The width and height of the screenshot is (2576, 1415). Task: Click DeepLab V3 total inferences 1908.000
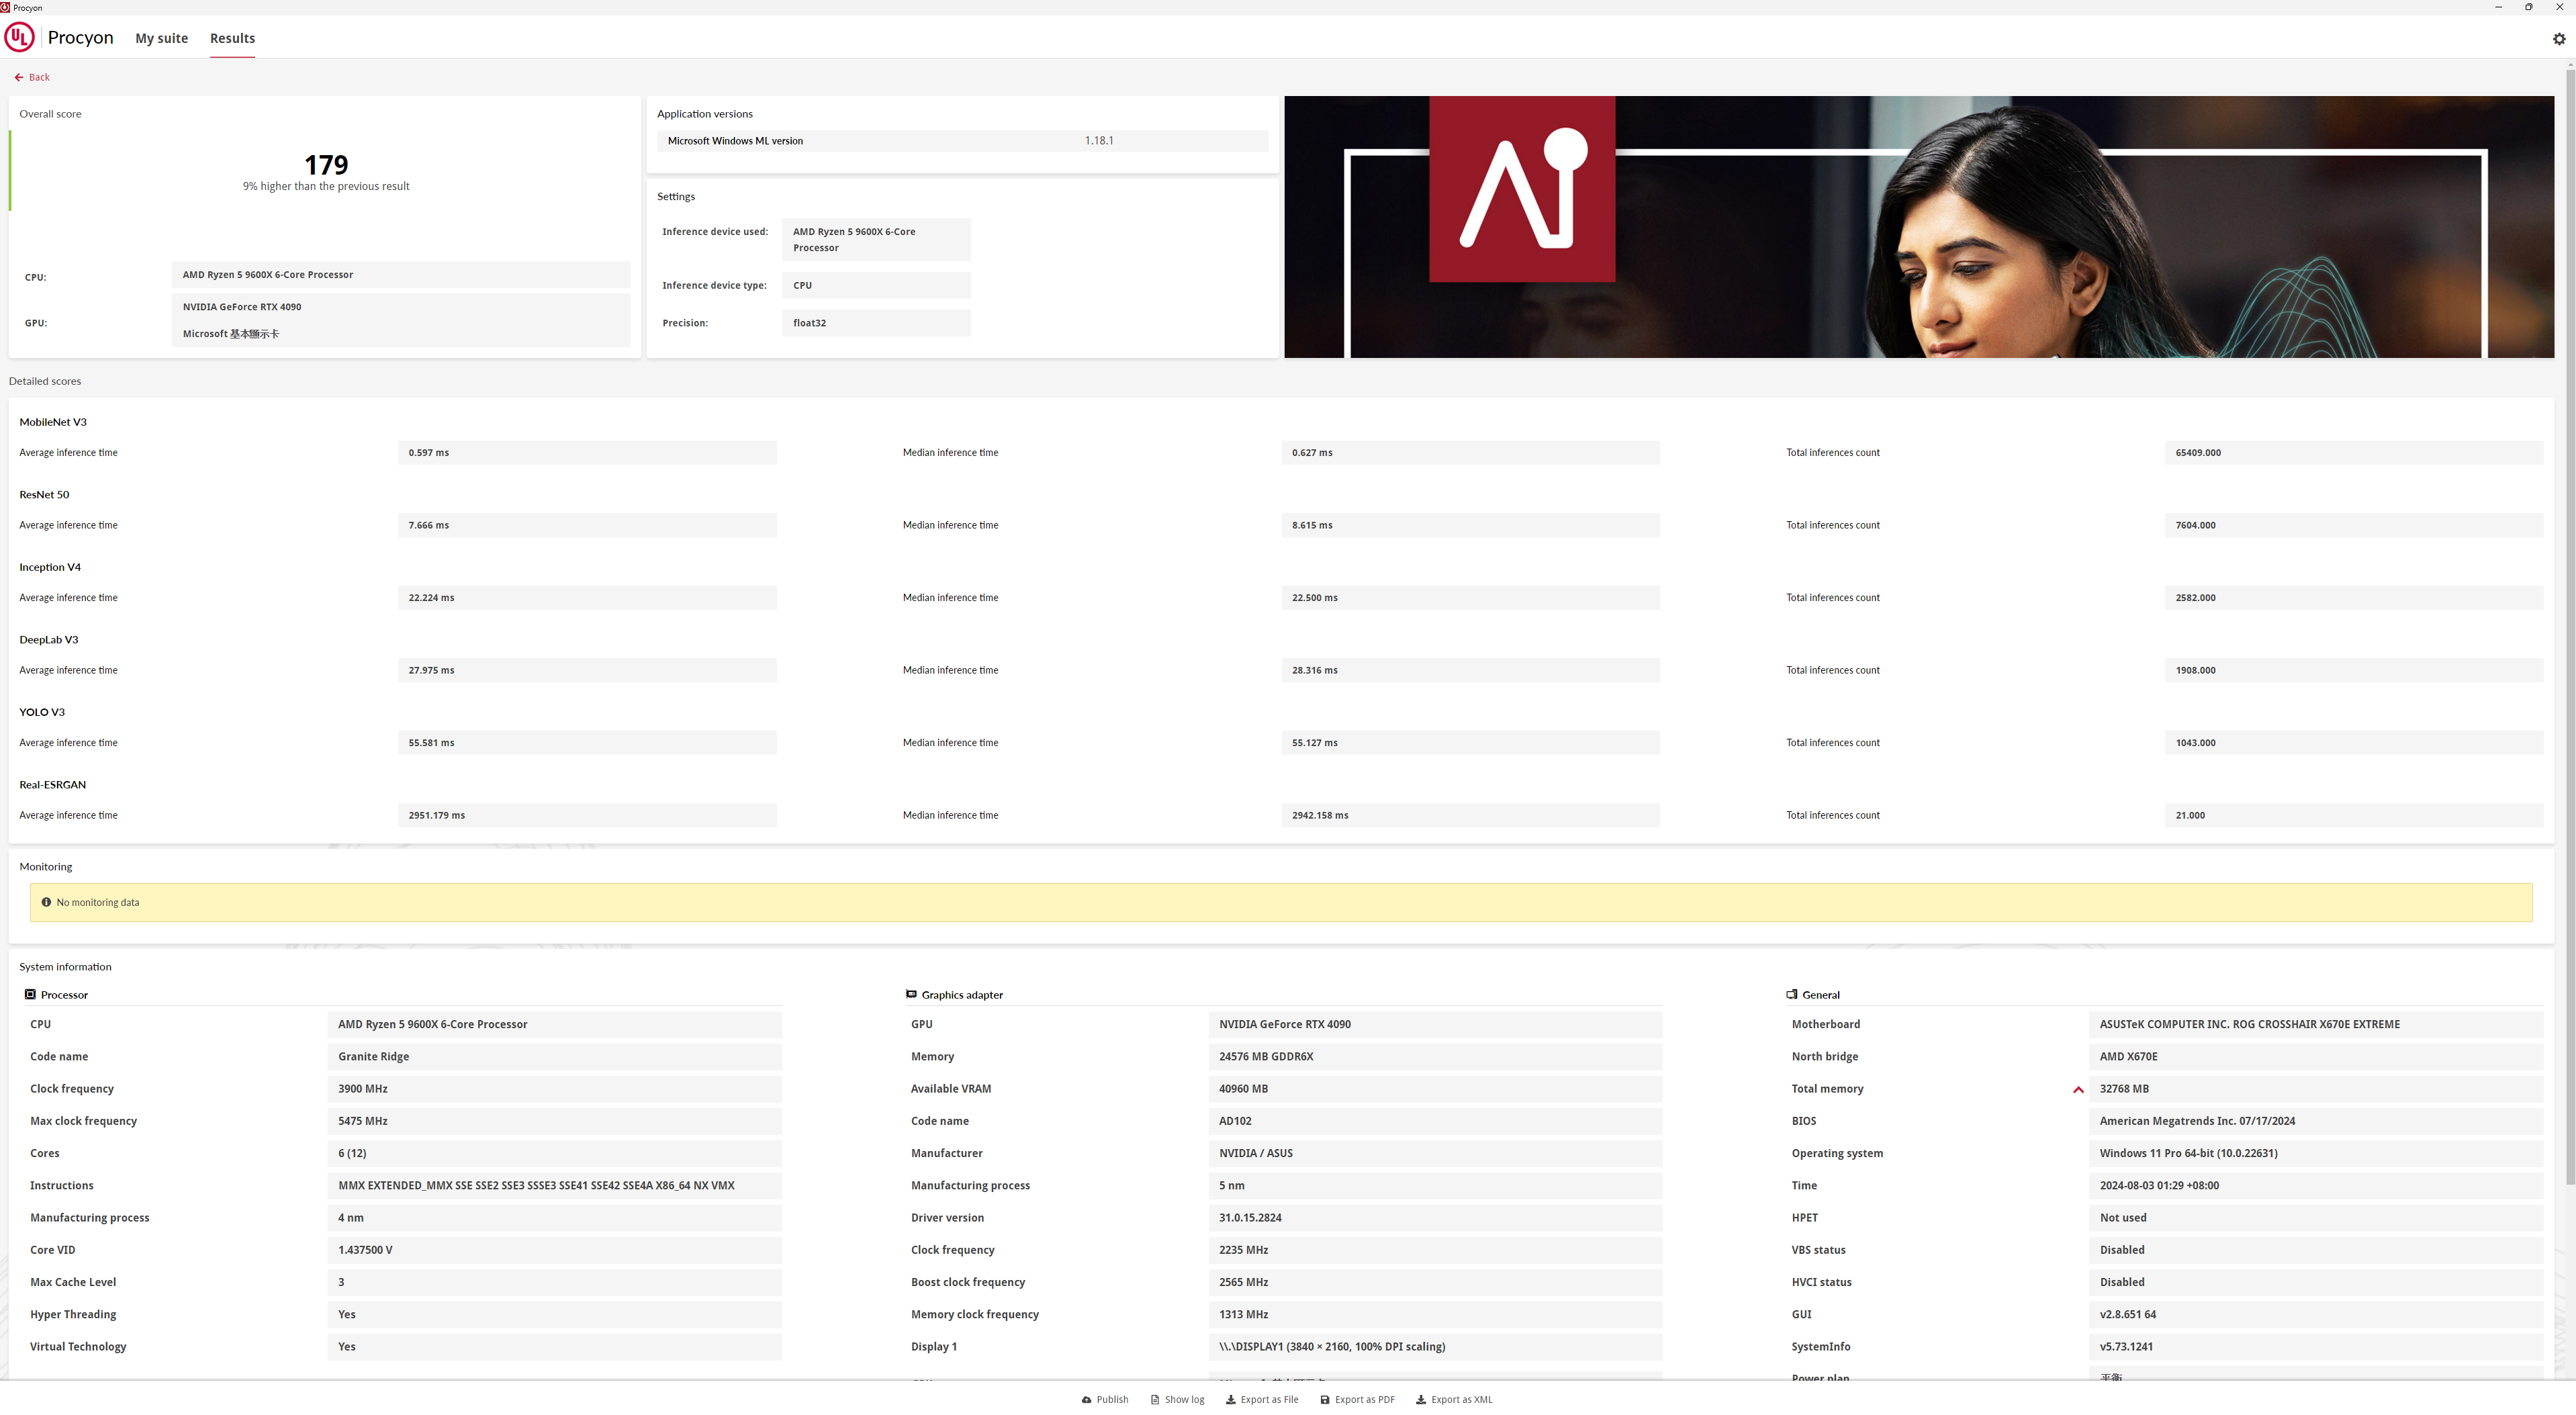(x=2354, y=670)
